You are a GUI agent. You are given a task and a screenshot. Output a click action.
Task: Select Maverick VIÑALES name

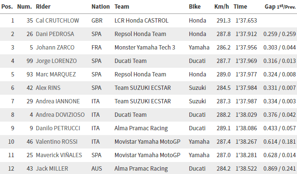[x=59, y=155]
